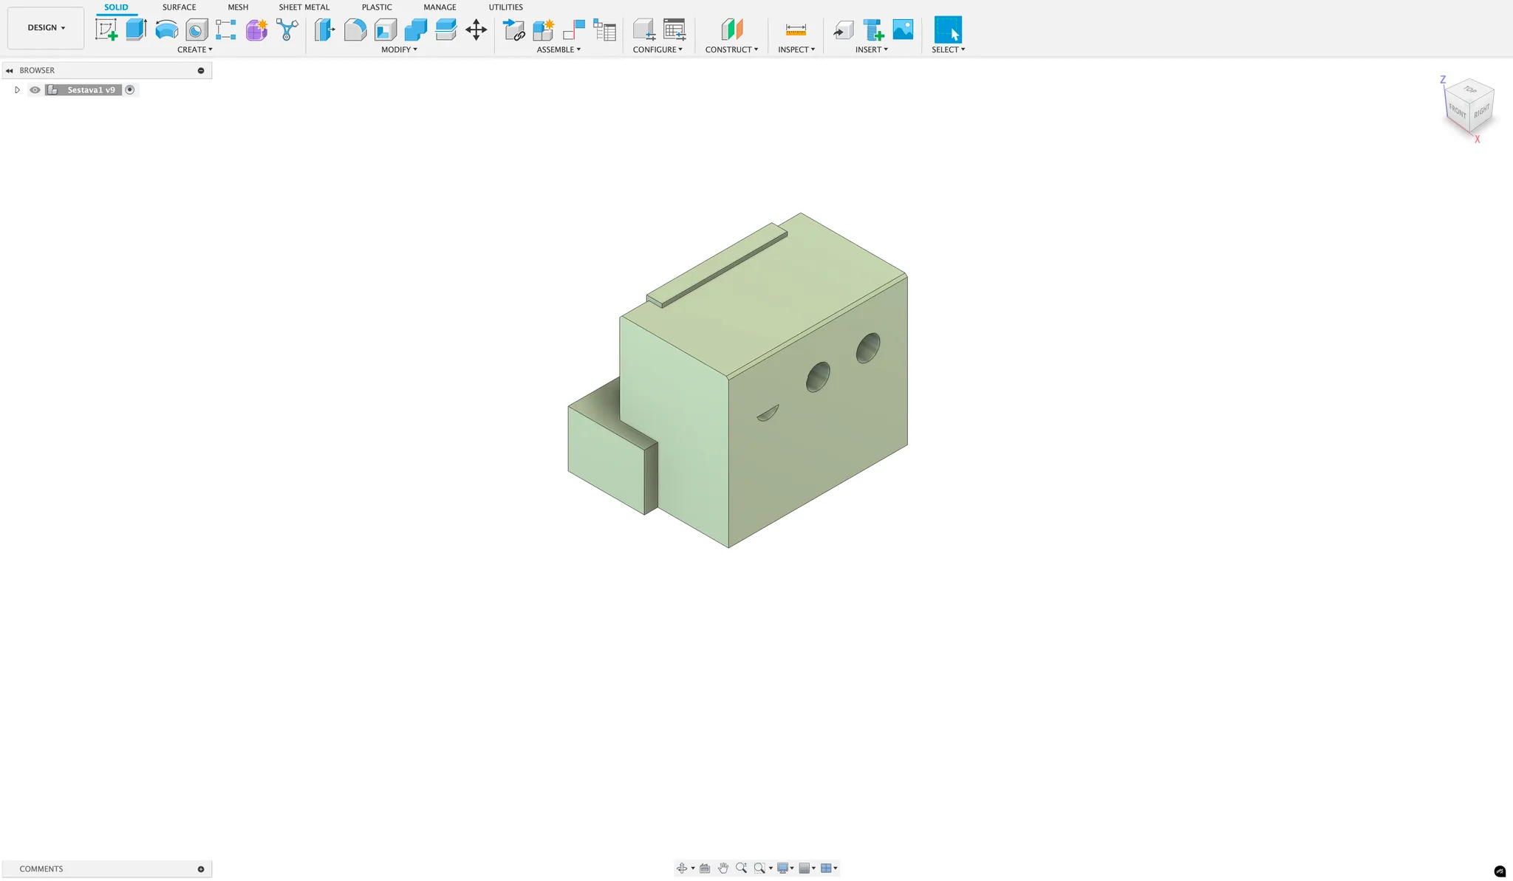The height and width of the screenshot is (881, 1513).
Task: Activate the Move/Copy arrows tool
Action: pos(476,30)
